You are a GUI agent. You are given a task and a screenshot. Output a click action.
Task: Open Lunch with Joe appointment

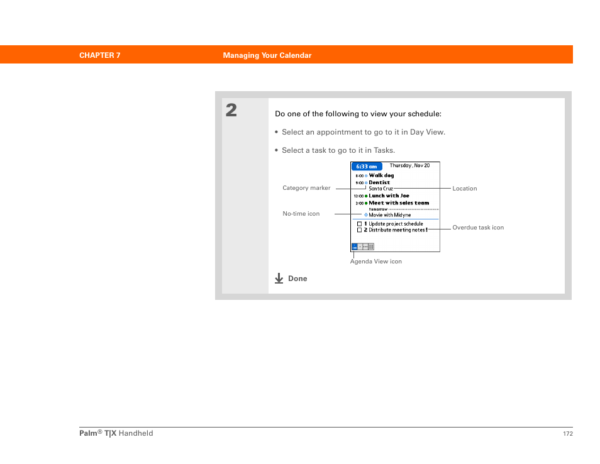pos(389,196)
